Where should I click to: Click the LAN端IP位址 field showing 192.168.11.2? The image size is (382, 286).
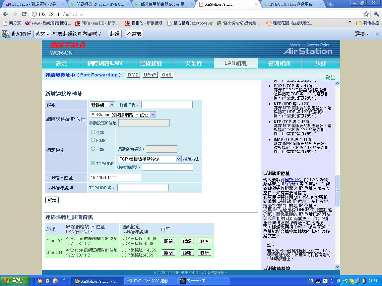115,177
